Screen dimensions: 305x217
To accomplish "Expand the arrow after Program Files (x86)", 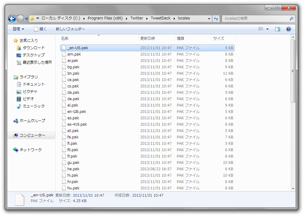I will click(126, 19).
